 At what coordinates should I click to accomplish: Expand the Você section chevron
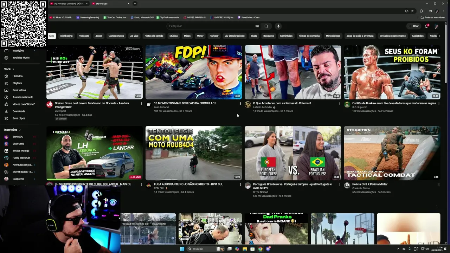tap(14, 69)
